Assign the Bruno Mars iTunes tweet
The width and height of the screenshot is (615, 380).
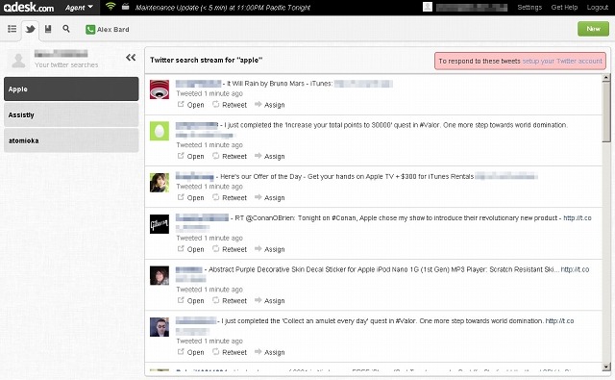pyautogui.click(x=270, y=105)
